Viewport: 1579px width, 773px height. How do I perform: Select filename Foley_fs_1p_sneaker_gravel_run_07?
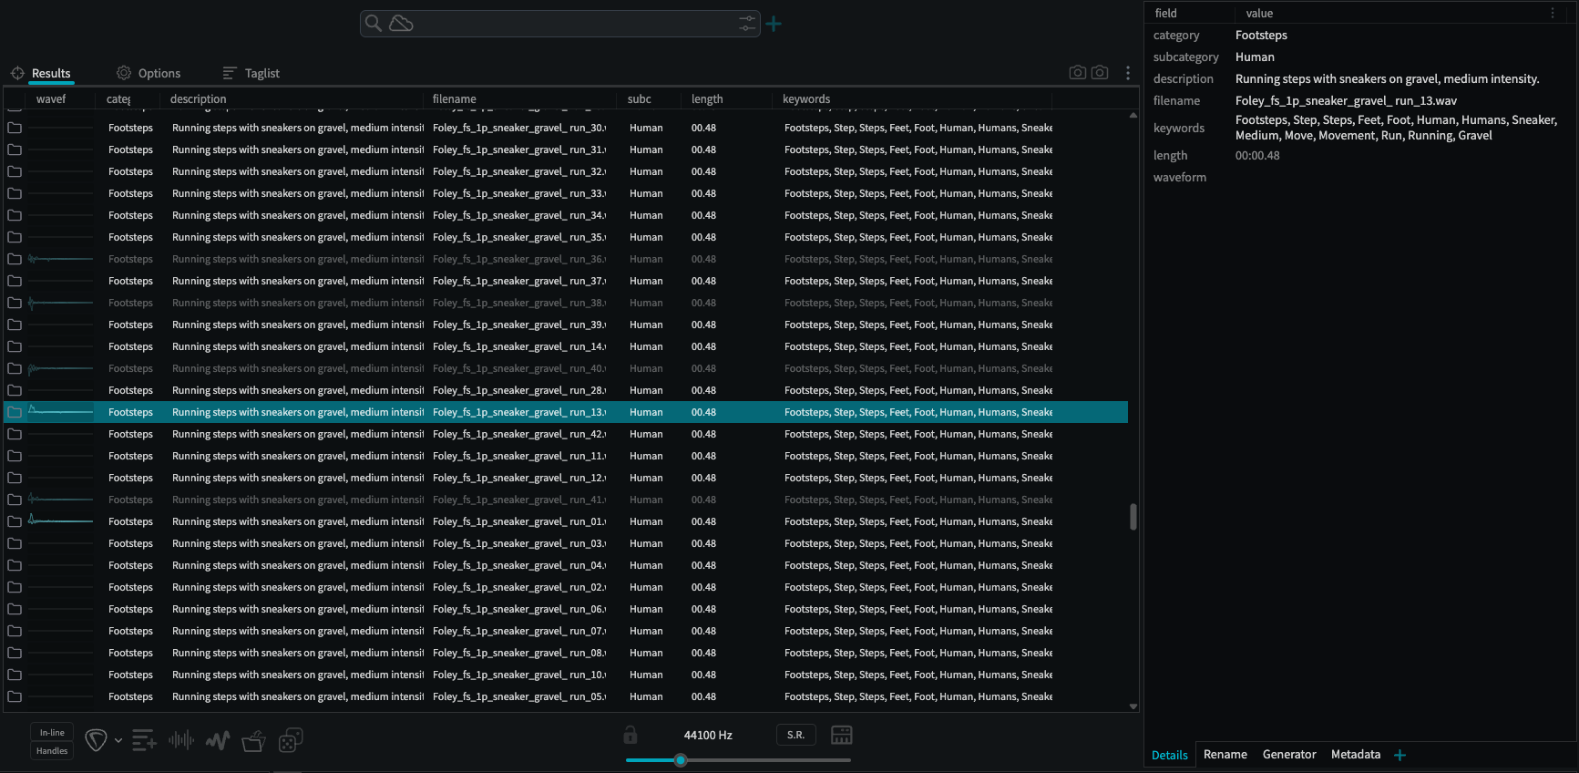518,631
